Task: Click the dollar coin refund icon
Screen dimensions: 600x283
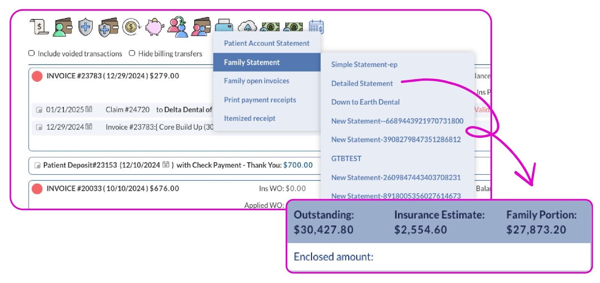Action: (131, 27)
